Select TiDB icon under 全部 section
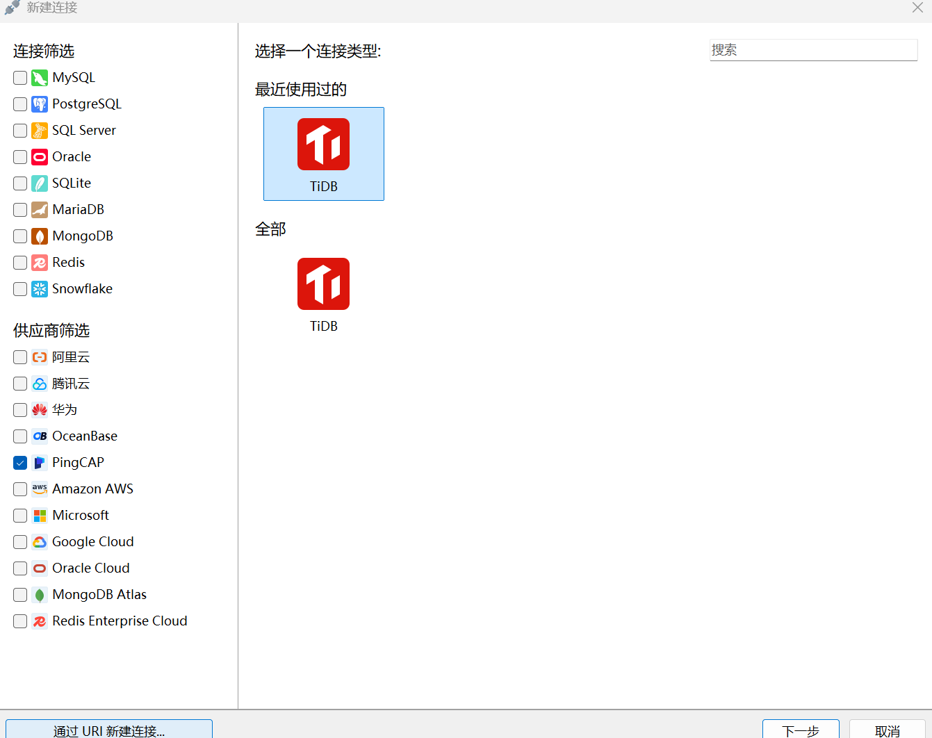This screenshot has height=738, width=932. click(324, 284)
